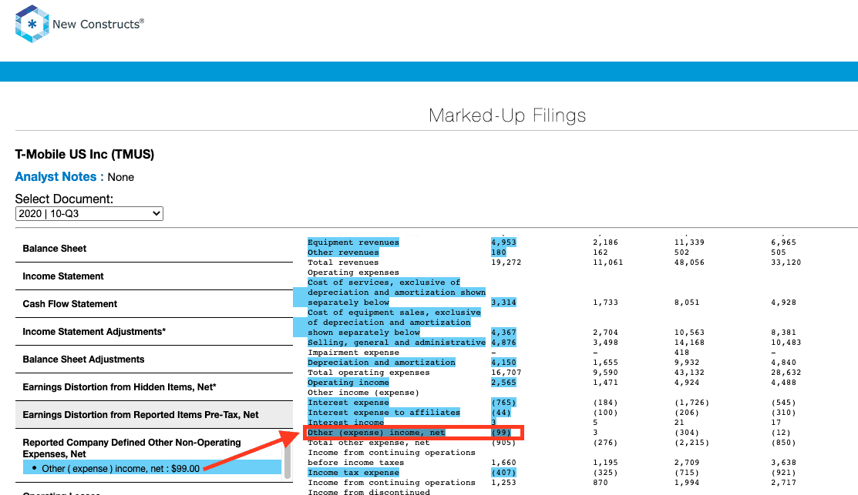Click the highlighted 180 value
Image resolution: width=858 pixels, height=495 pixels.
click(499, 253)
